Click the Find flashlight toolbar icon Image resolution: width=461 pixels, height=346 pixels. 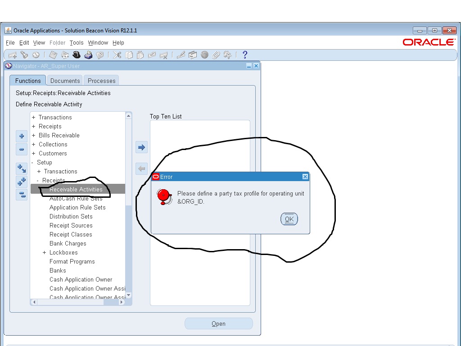[x=24, y=55]
